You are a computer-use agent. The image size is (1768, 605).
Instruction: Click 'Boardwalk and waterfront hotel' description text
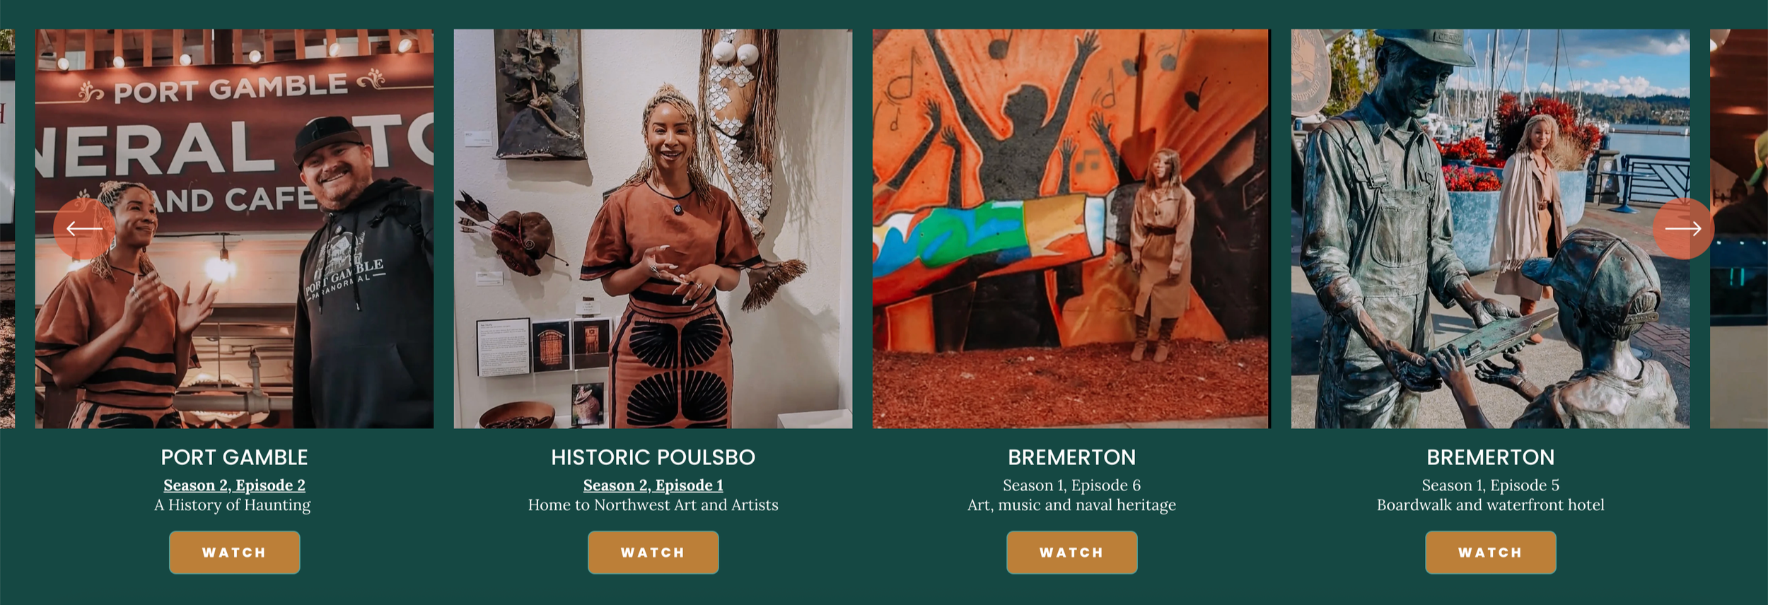[1490, 505]
